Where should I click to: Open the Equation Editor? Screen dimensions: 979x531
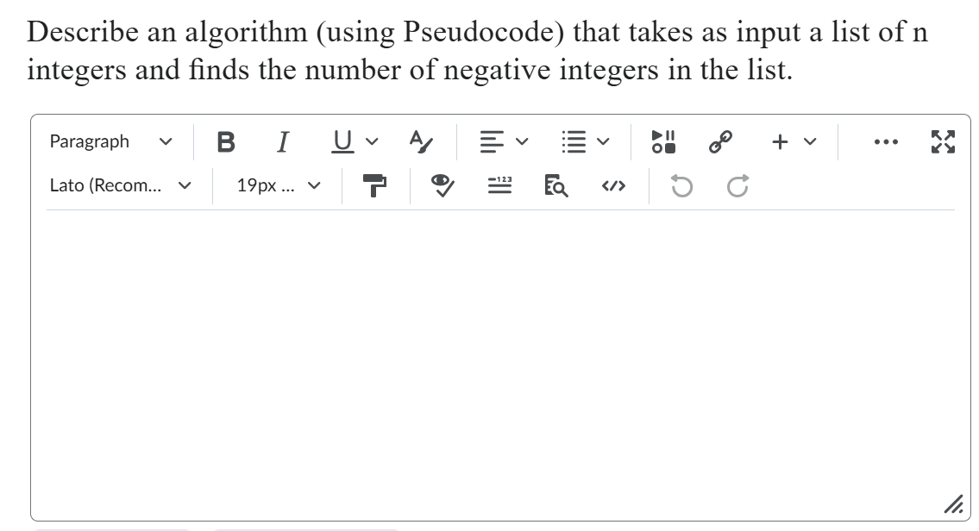500,184
